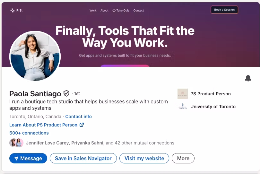Click the external link icon after Learn About

[82, 125]
